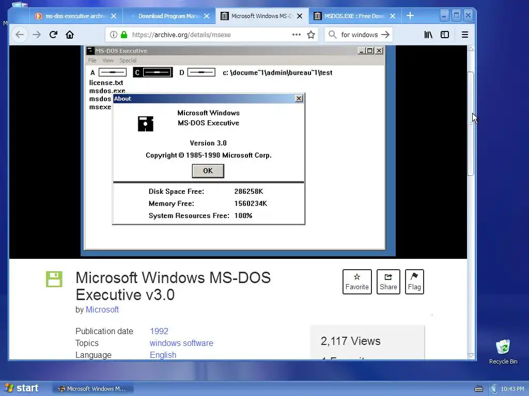The width and height of the screenshot is (529, 396).
Task: Click the keyboard icon in system tray
Action: (x=479, y=389)
